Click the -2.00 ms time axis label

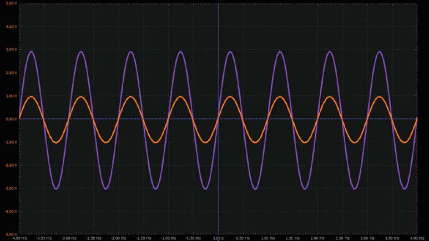[118, 238]
